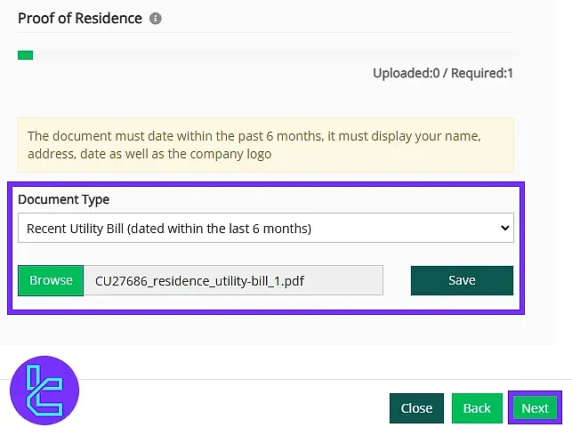Click the selected file name field
Screen dimensions: 572x435
pos(233,280)
